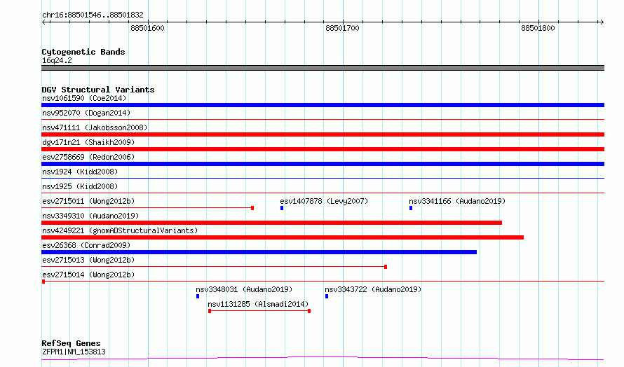Image resolution: width=624 pixels, height=367 pixels.
Task: Click the nsv3348031 (Audano2019) blue marker
Action: point(198,296)
